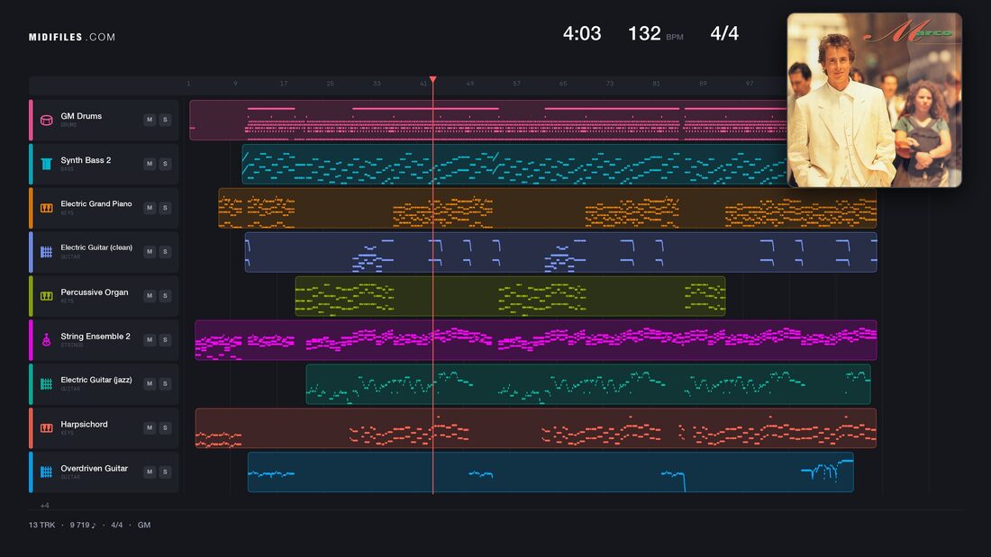Expand the +4 hidden tracks

point(44,505)
